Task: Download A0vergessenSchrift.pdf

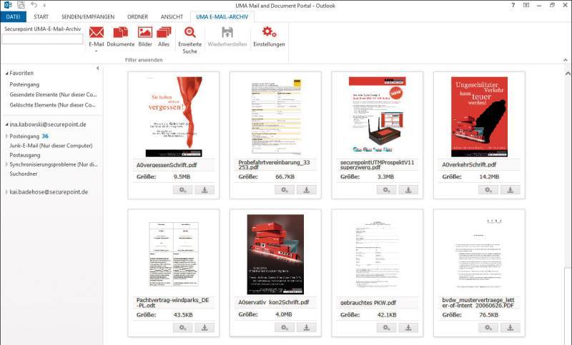Action: tap(204, 190)
